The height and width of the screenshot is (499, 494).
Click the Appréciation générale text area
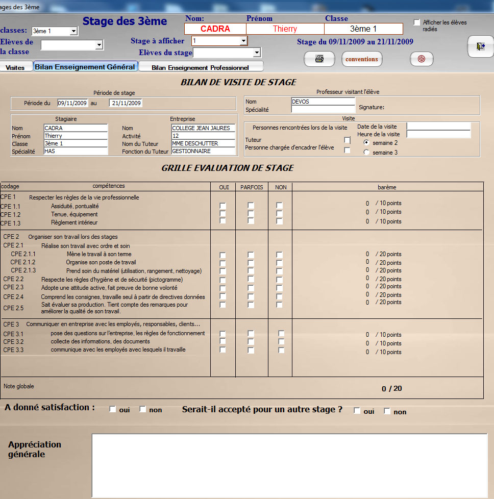pyautogui.click(x=289, y=465)
